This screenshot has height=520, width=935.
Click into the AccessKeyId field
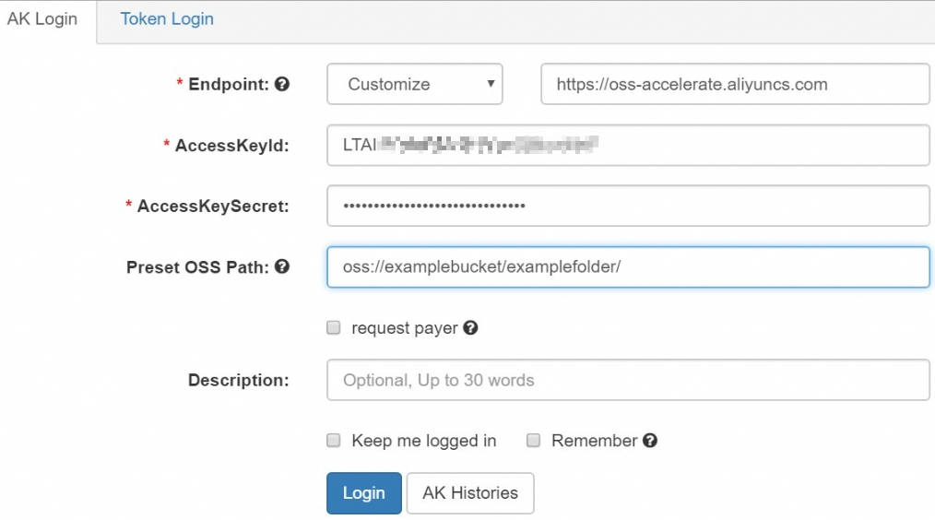[x=627, y=145]
